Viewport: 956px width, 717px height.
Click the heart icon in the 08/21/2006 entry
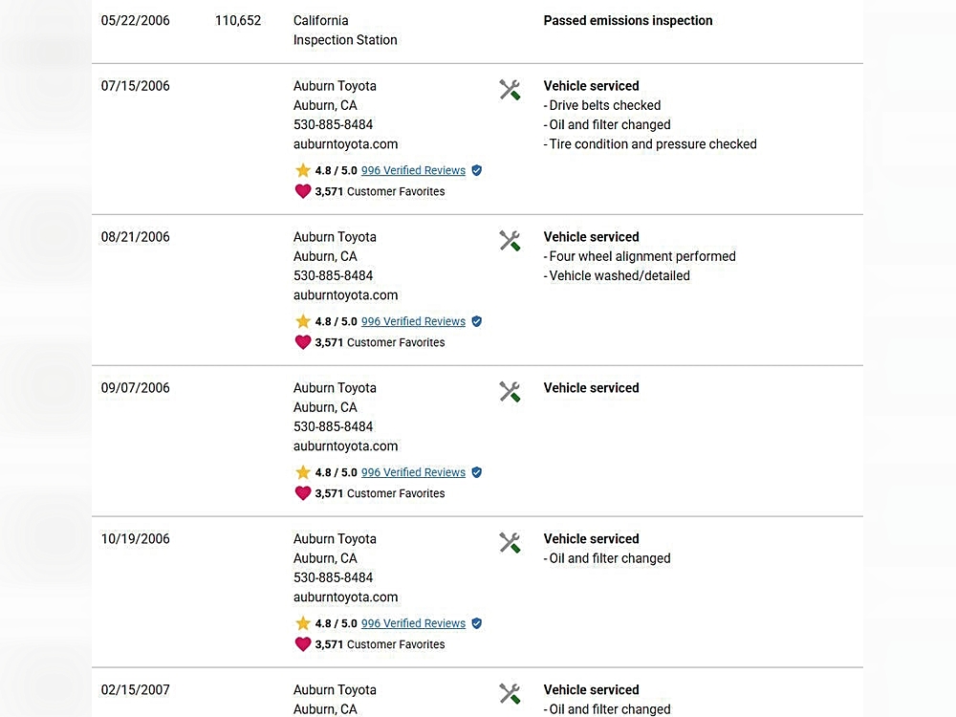[303, 342]
